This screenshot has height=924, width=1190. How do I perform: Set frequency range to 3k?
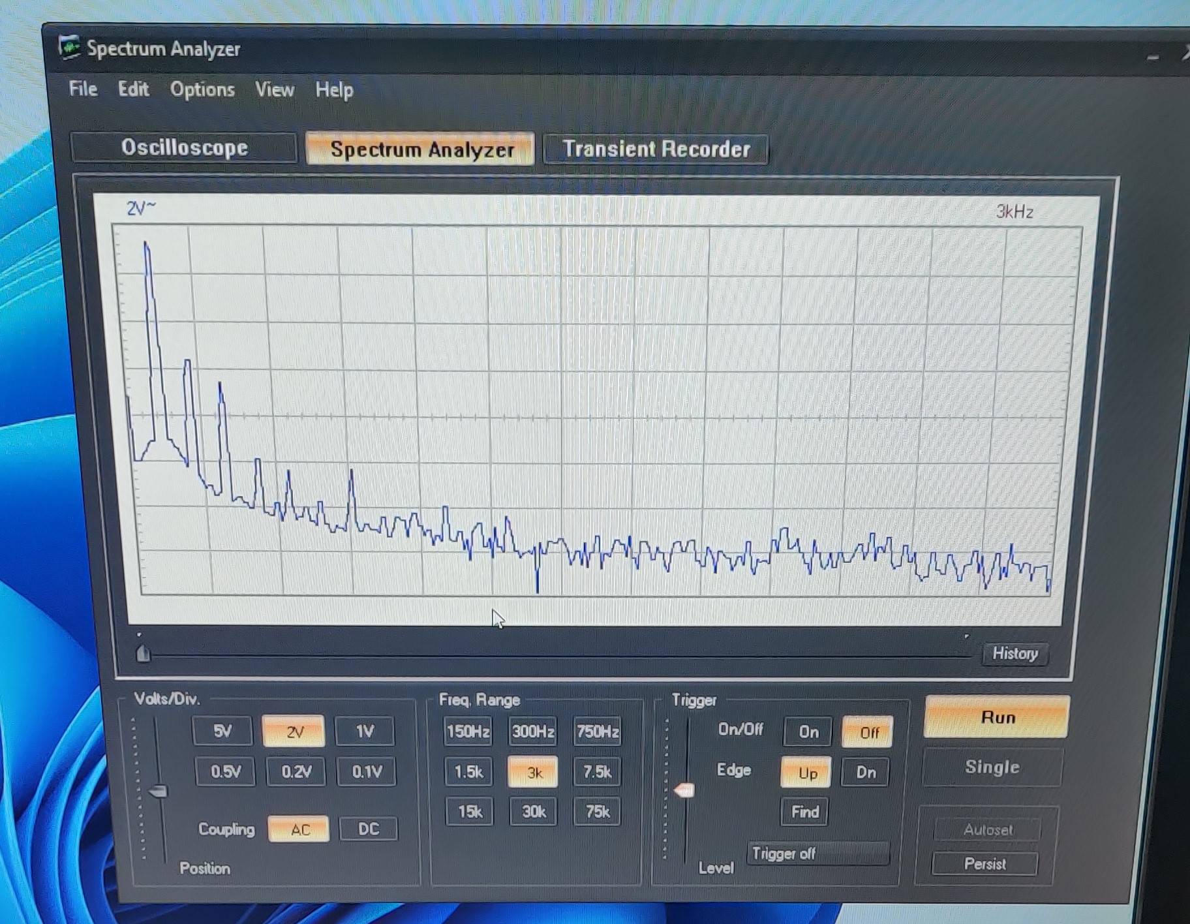(x=533, y=773)
